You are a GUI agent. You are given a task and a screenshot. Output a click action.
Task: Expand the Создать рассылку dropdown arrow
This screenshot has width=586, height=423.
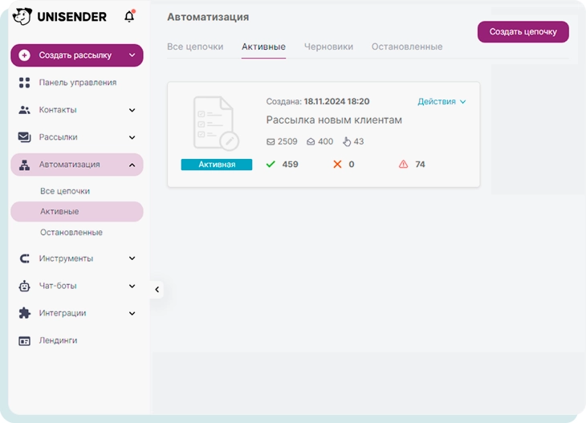(x=132, y=55)
